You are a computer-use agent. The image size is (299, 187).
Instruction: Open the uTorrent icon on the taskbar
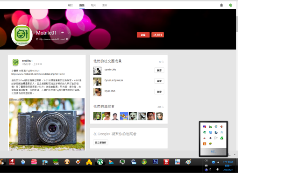coord(100,162)
